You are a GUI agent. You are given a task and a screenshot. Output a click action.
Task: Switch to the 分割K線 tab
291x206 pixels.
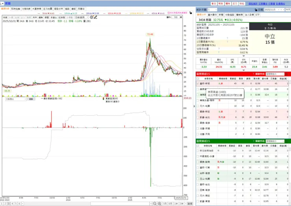[x=26, y=9]
